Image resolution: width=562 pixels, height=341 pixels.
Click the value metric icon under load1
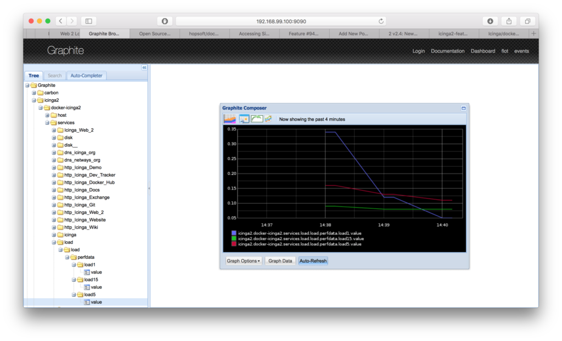point(87,272)
